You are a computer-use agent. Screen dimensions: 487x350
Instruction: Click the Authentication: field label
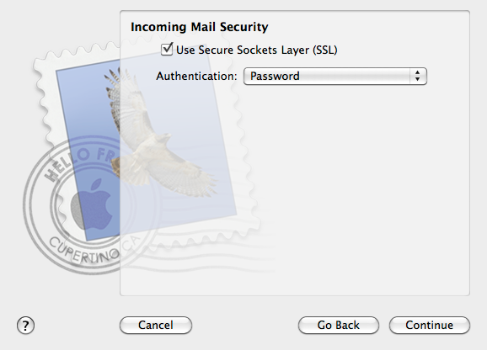pyautogui.click(x=196, y=77)
